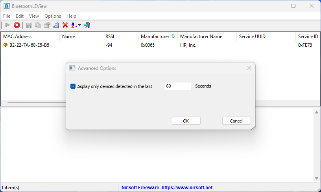
Task: Click OK in Advanced Options dialog
Action: [x=186, y=121]
